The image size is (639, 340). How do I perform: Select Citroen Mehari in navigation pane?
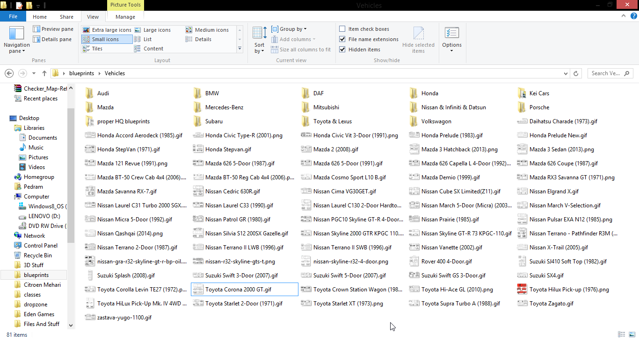(37, 285)
